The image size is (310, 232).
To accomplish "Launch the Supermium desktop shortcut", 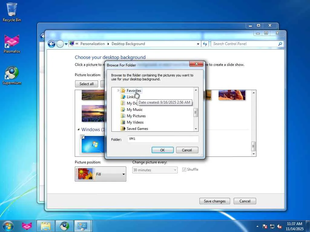I will pyautogui.click(x=12, y=75).
